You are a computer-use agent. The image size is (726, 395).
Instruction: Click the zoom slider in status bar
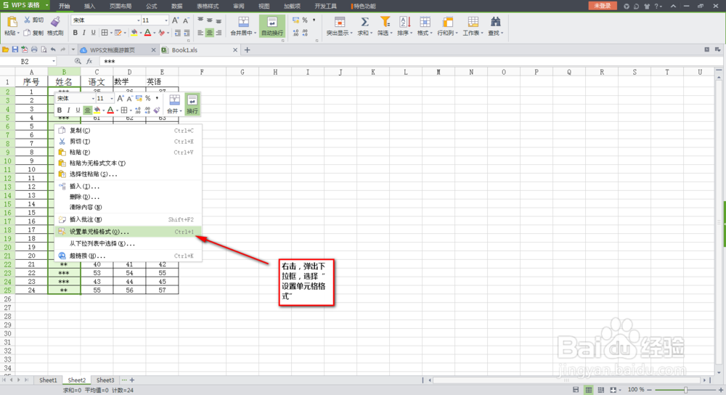point(686,390)
